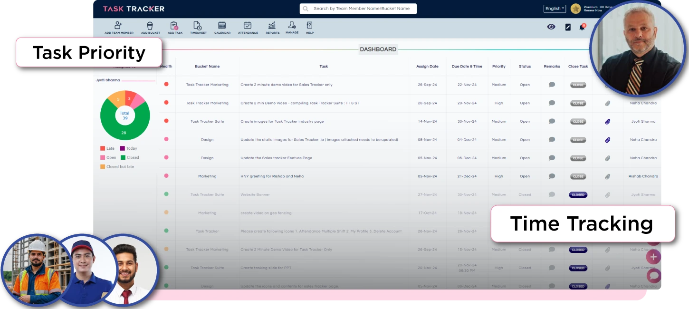Open remarks for Update static images task
The height and width of the screenshot is (309, 689).
pyautogui.click(x=552, y=140)
